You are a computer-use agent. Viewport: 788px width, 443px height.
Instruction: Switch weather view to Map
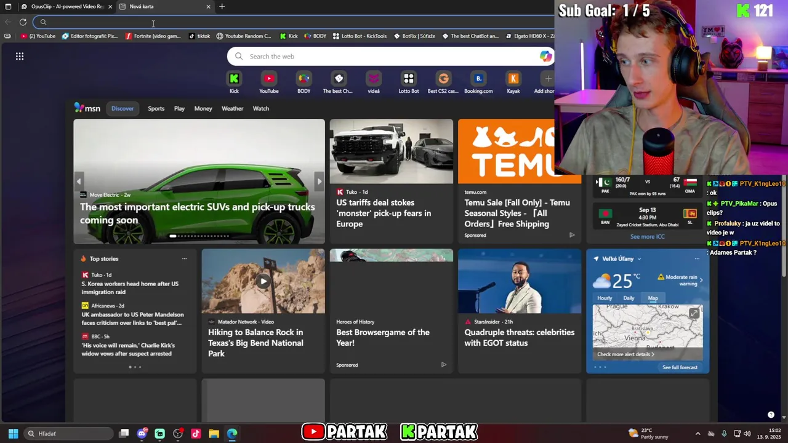[x=653, y=298]
